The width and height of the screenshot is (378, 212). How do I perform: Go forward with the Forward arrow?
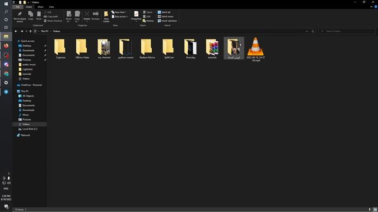pyautogui.click(x=22, y=31)
